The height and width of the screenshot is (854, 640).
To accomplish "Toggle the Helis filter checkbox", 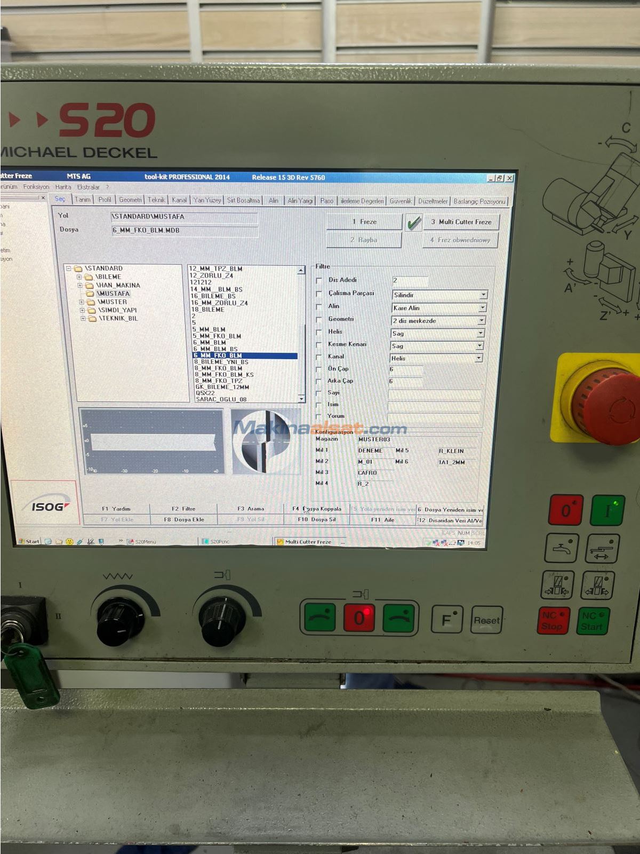I will point(319,333).
